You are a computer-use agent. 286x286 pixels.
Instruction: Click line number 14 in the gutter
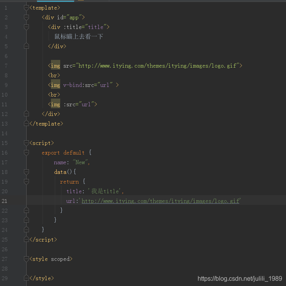point(5,133)
